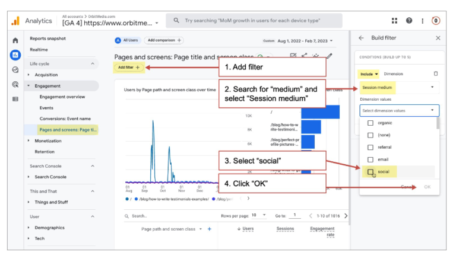Image resolution: width=456 pixels, height=262 pixels.
Task: Click the blue plus to add dimension
Action: (x=210, y=229)
